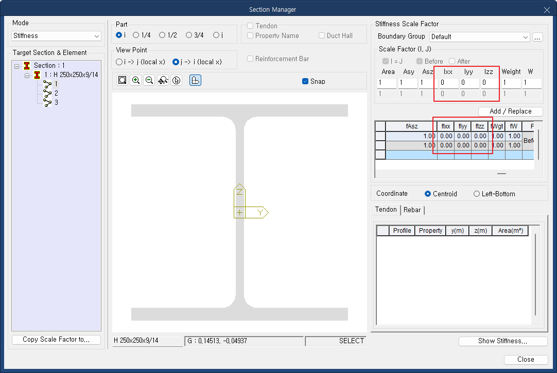Select element 2 in the tree
The height and width of the screenshot is (373, 557).
click(56, 94)
